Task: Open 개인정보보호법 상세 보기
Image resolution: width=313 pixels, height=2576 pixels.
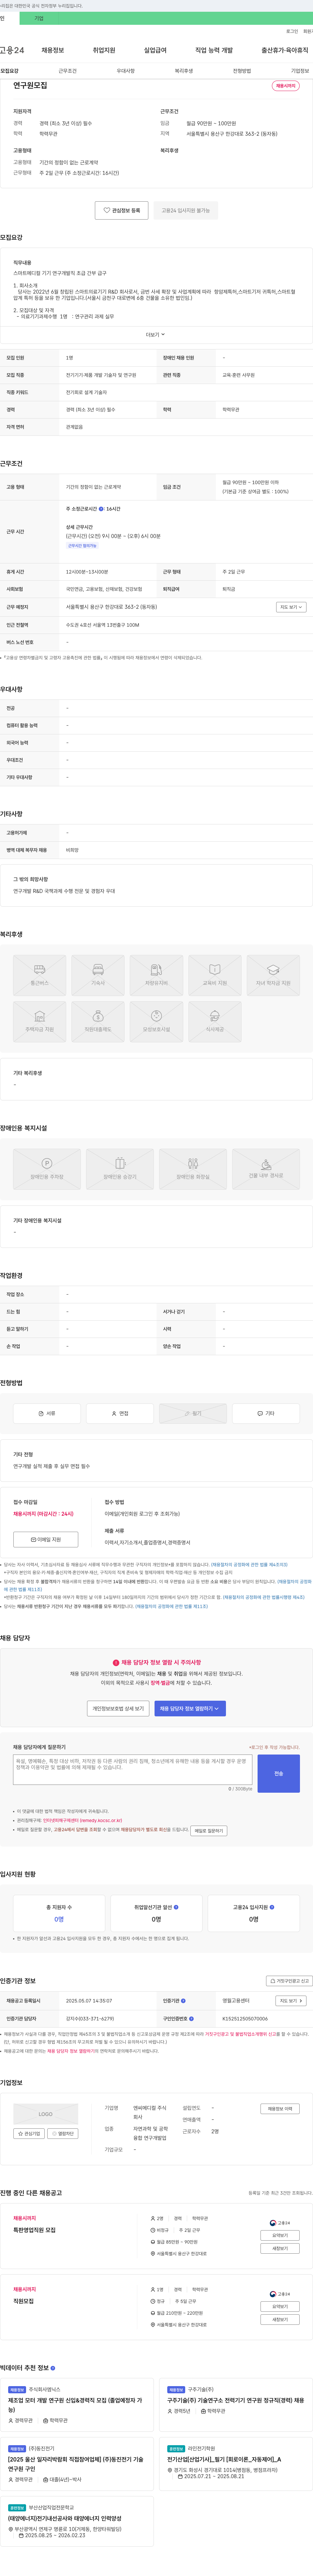Action: click(118, 1709)
